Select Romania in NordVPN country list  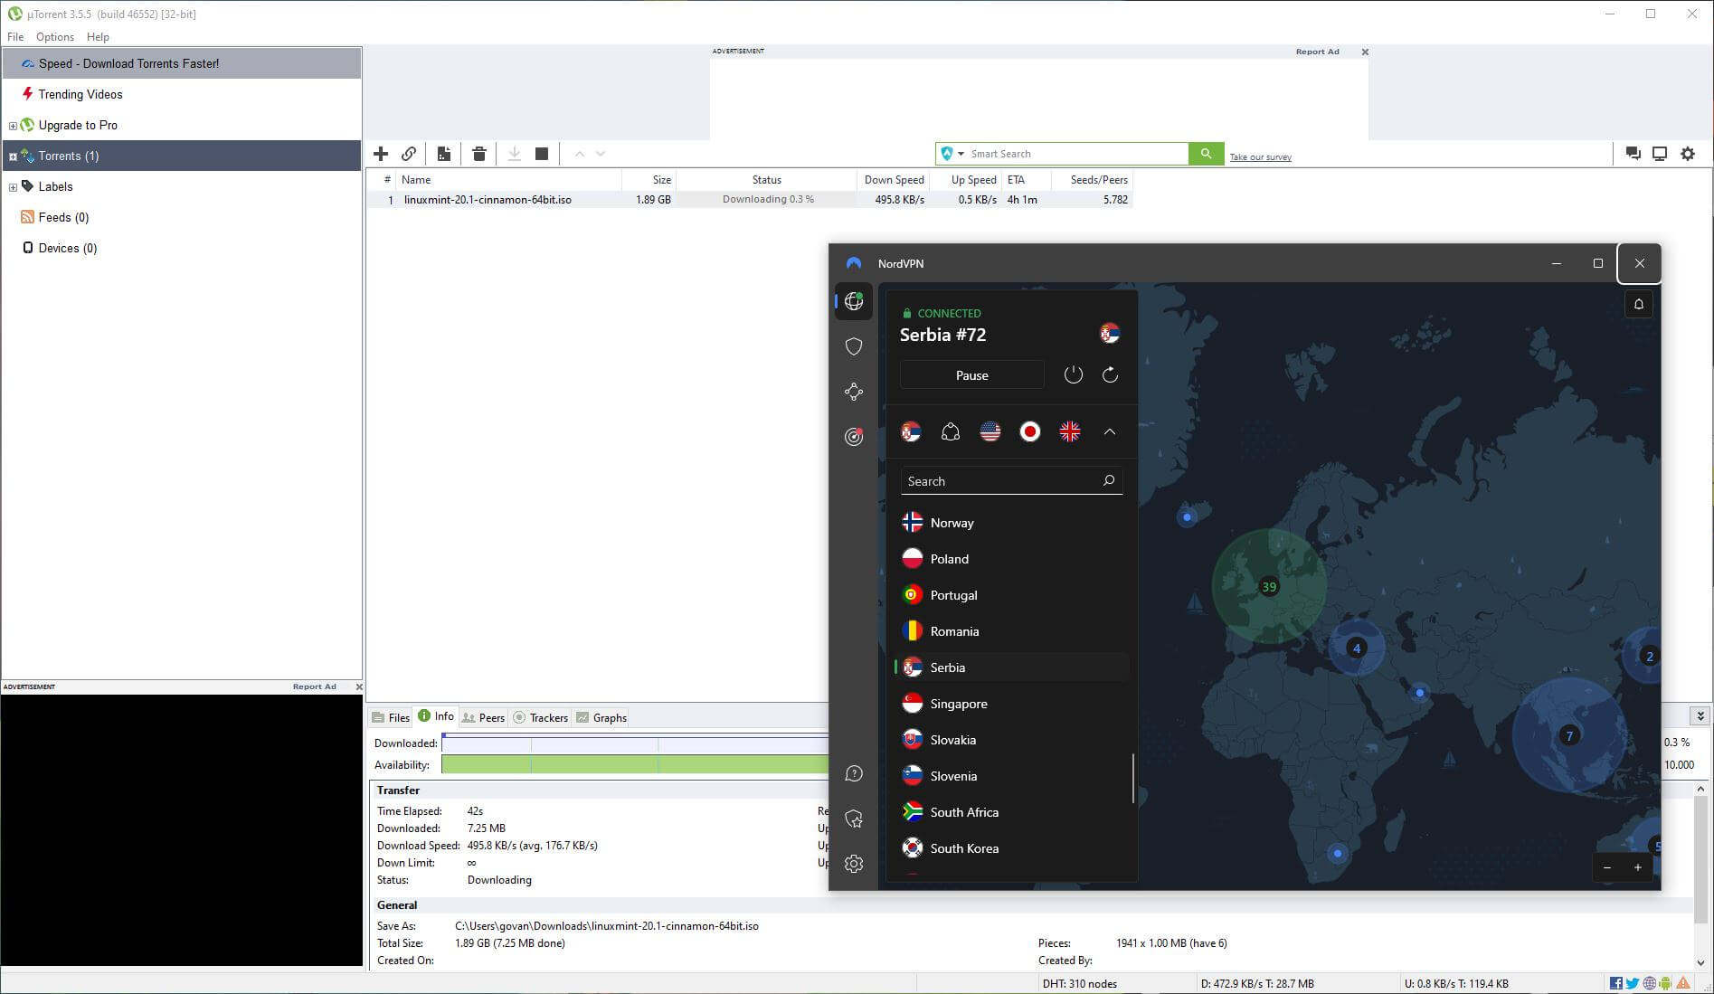click(x=1011, y=631)
